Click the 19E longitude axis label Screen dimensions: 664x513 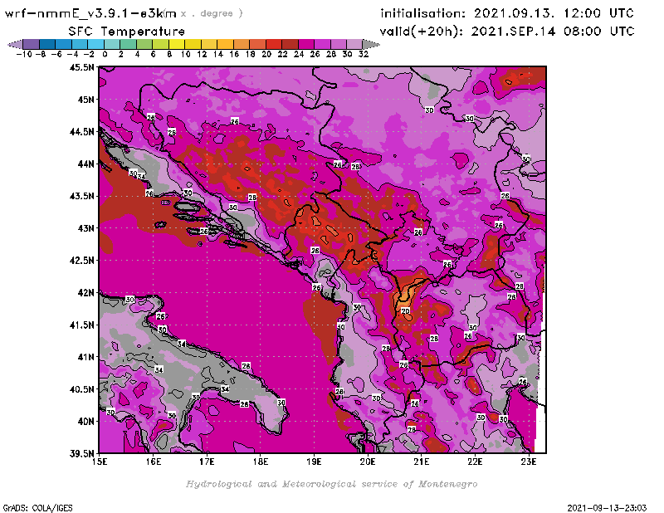coord(315,461)
